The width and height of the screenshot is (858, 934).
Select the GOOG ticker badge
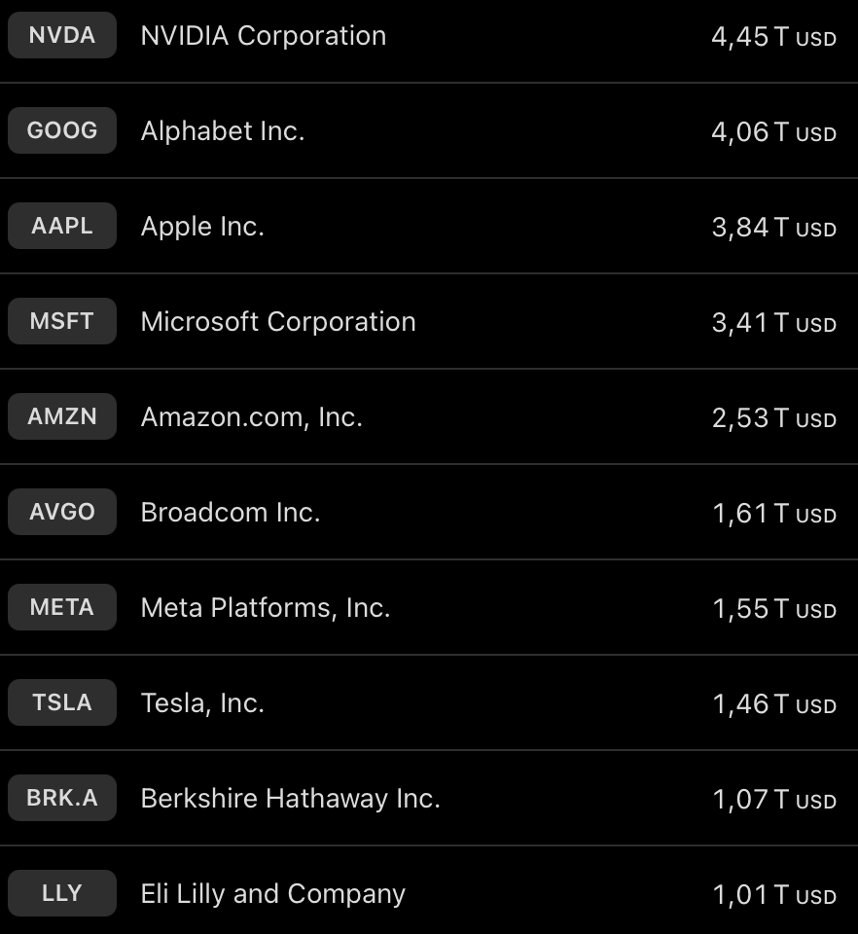click(x=62, y=131)
